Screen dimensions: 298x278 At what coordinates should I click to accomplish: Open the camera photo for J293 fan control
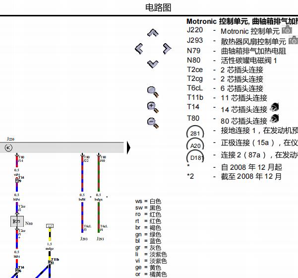point(293,40)
